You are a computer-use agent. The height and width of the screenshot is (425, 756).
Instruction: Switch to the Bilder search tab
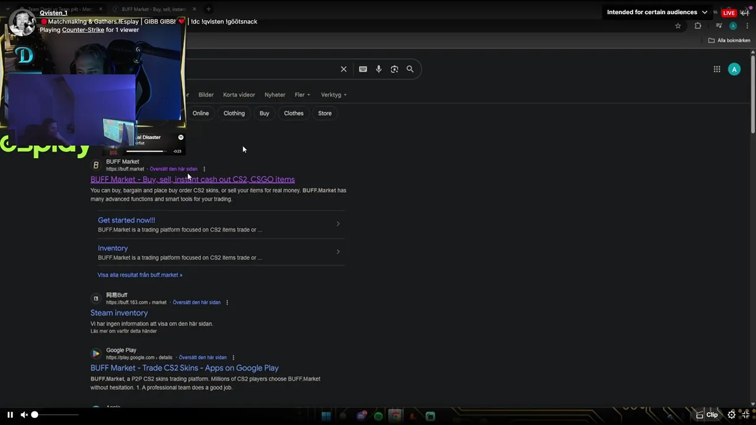click(x=206, y=94)
